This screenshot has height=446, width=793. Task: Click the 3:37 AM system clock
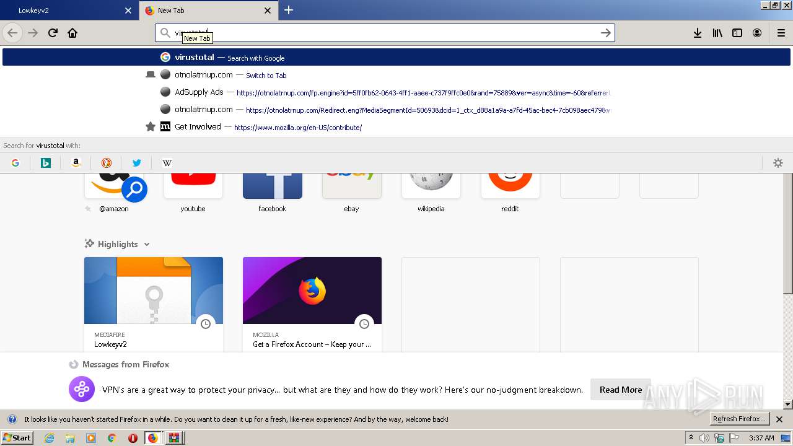[761, 438]
